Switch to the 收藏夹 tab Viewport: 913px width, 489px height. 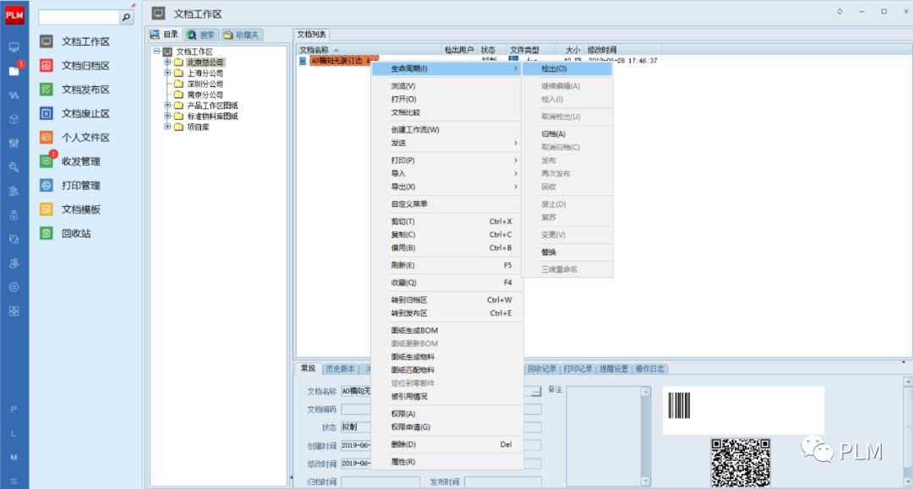[242, 35]
